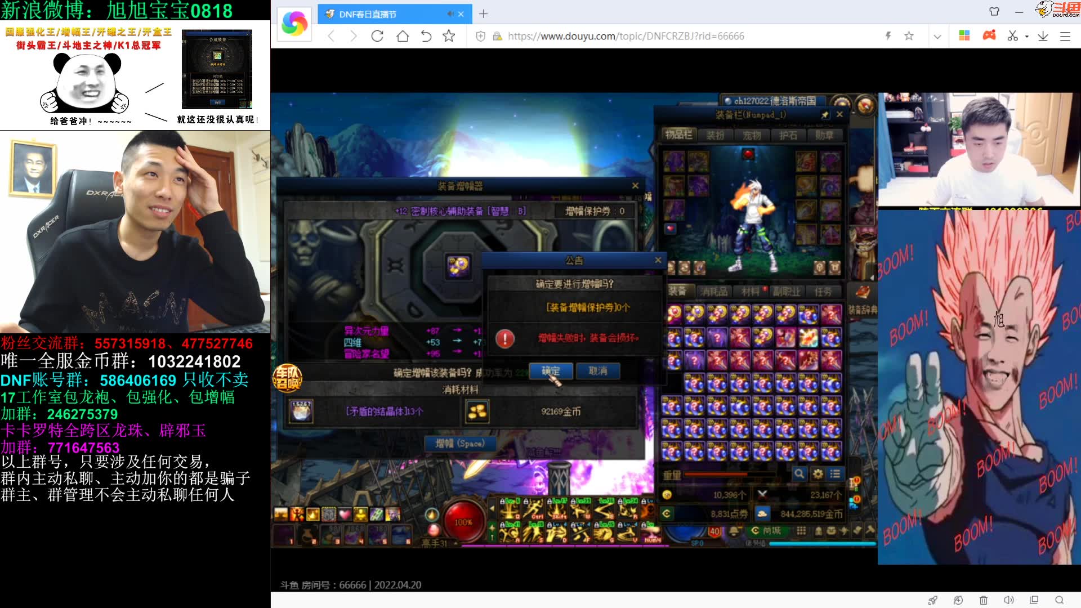Open the 装备 inventory tab
1081x608 pixels.
coord(678,290)
